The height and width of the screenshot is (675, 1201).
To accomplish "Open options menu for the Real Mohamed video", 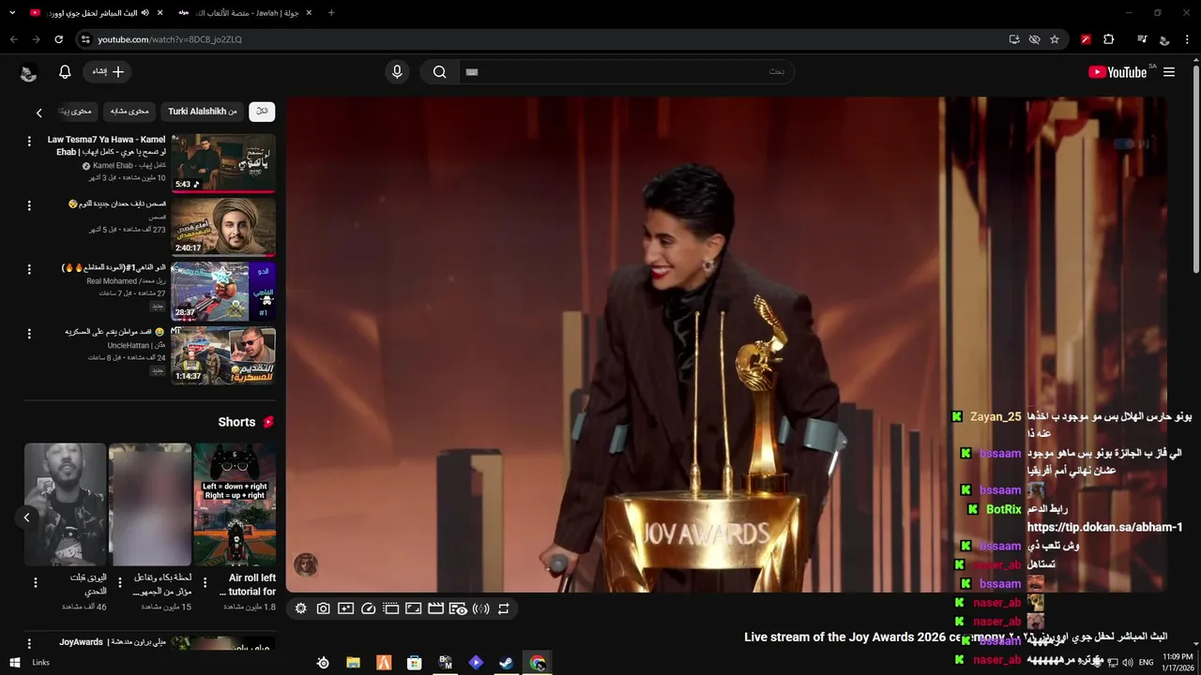I will pyautogui.click(x=29, y=269).
